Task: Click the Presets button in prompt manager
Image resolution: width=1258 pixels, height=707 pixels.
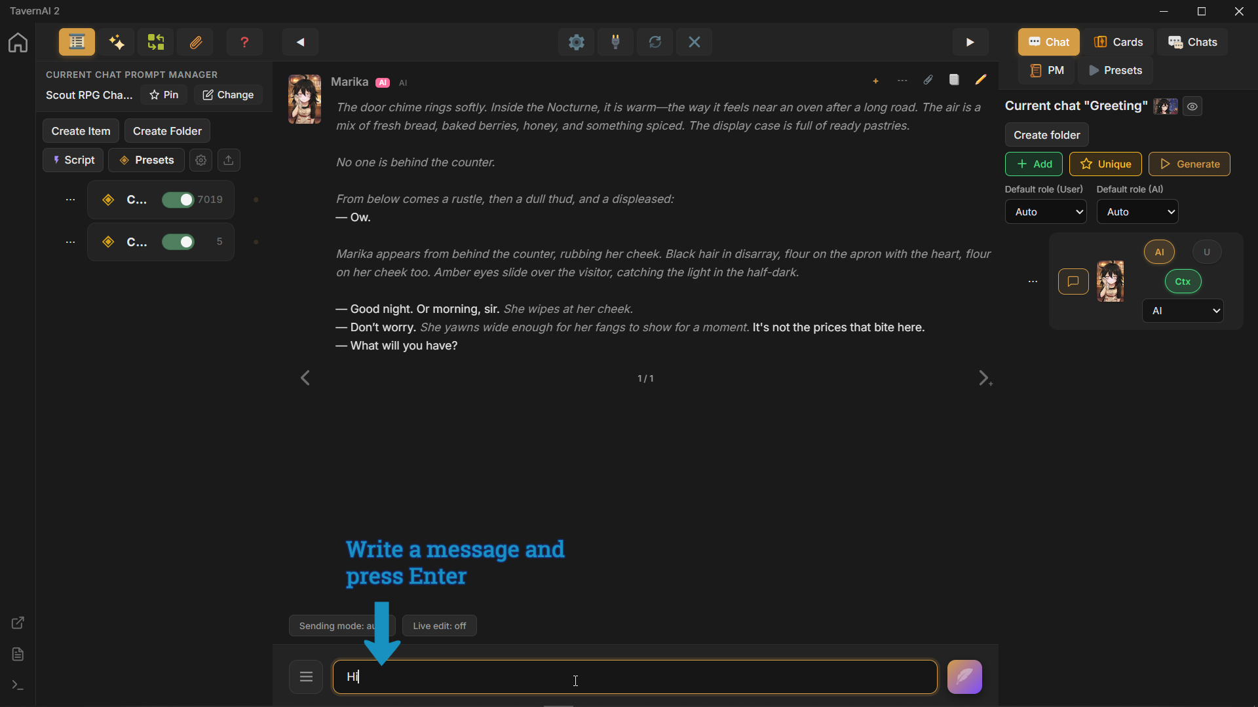Action: 146,160
